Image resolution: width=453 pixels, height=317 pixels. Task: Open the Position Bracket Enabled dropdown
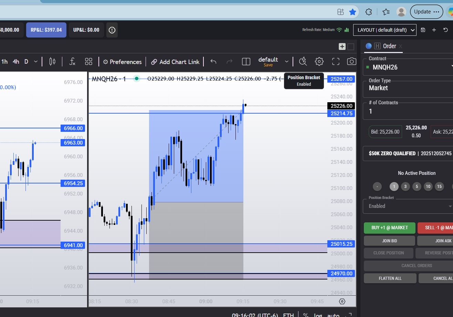click(409, 205)
